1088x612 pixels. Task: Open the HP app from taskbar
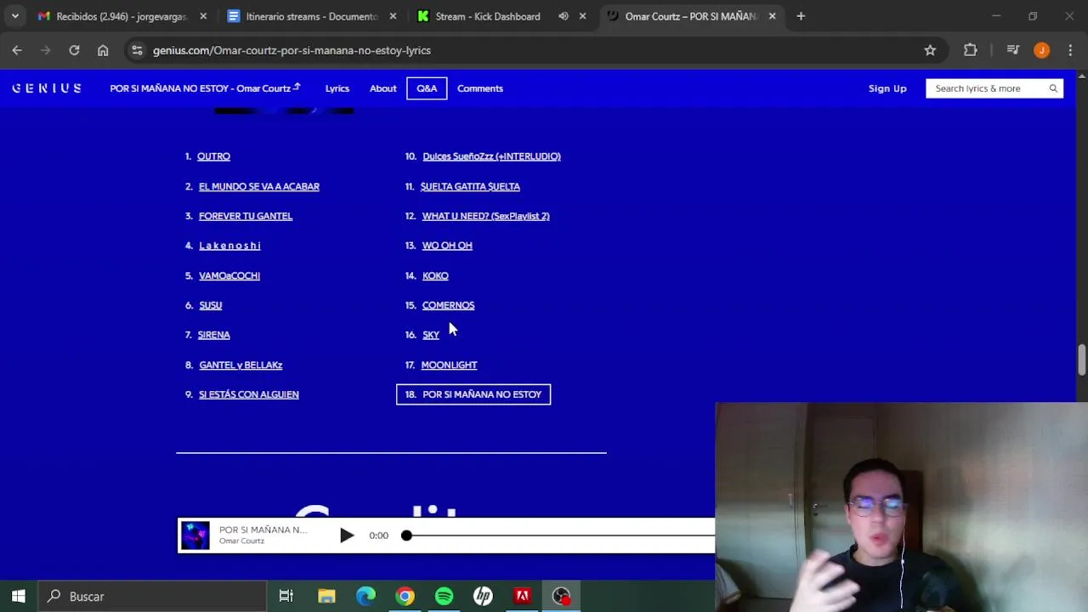point(483,597)
